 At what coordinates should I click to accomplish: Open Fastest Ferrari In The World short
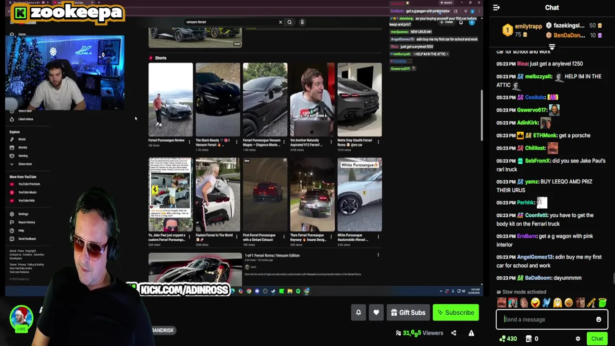218,195
